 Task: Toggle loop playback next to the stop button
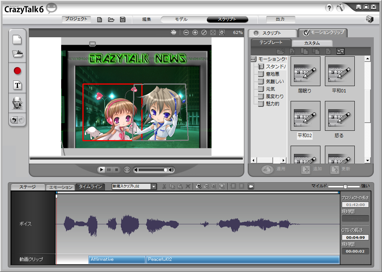(127, 170)
